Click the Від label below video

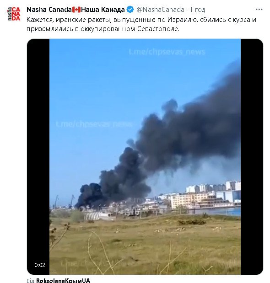click(x=31, y=280)
